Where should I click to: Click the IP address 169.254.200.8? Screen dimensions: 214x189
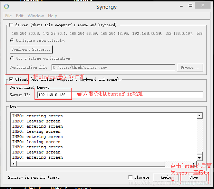(x=26, y=33)
